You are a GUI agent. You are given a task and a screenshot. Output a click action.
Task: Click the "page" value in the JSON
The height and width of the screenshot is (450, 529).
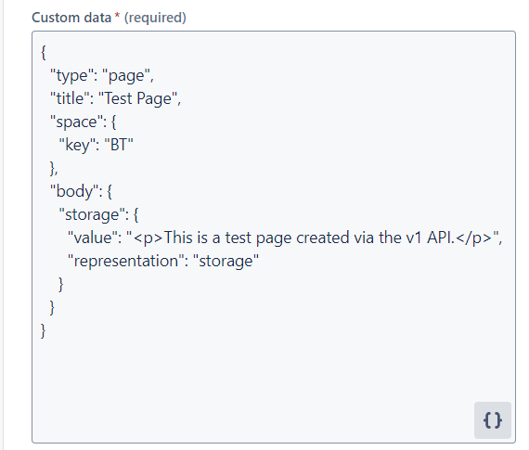pos(126,75)
